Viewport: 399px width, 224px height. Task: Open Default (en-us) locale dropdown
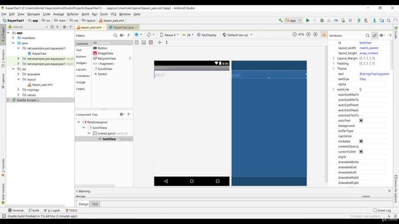click(x=237, y=35)
